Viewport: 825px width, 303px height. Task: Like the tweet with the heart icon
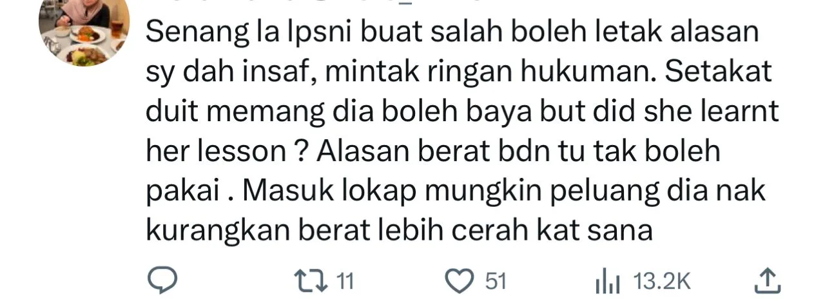[x=459, y=281]
